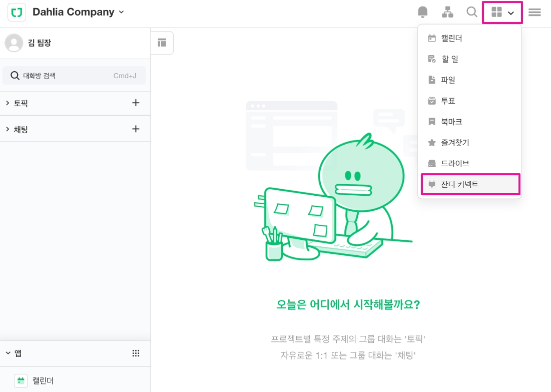Click the search magnifier in top bar
This screenshot has width=551, height=392.
pyautogui.click(x=471, y=13)
